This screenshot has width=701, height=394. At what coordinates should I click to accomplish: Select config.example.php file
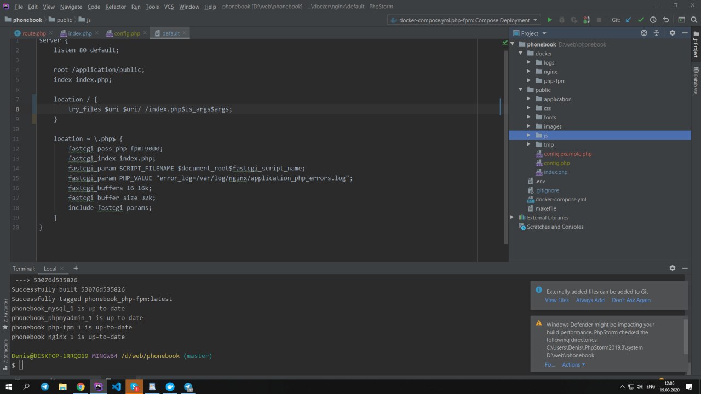coord(567,154)
